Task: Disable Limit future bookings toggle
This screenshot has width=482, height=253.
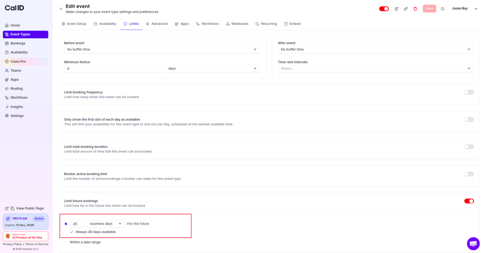Action: click(x=469, y=201)
